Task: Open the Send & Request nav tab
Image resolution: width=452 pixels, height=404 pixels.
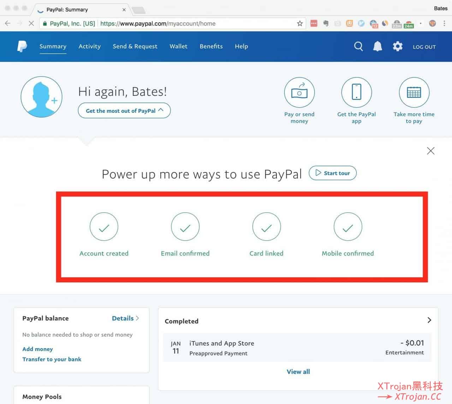Action: pos(135,46)
